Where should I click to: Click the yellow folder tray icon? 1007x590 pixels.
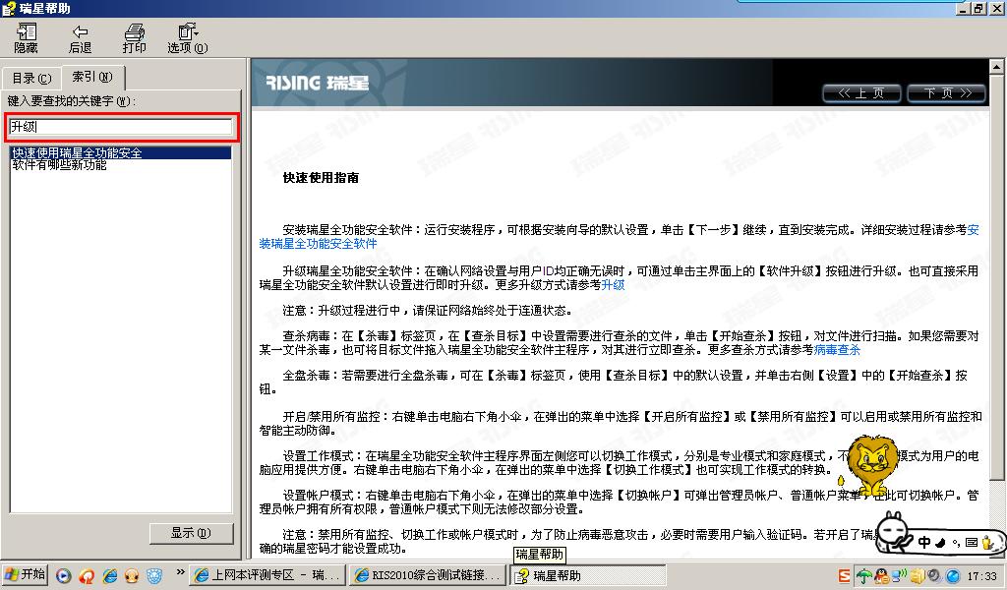[918, 576]
